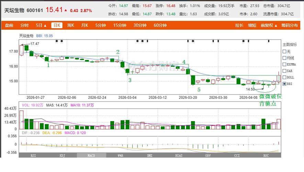Open the 分时 intraday tab

[x=24, y=25]
